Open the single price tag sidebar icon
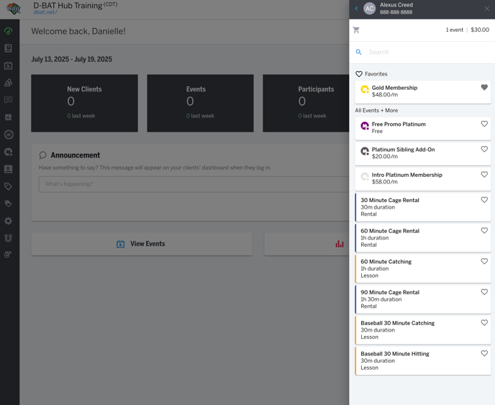 [x=8, y=186]
